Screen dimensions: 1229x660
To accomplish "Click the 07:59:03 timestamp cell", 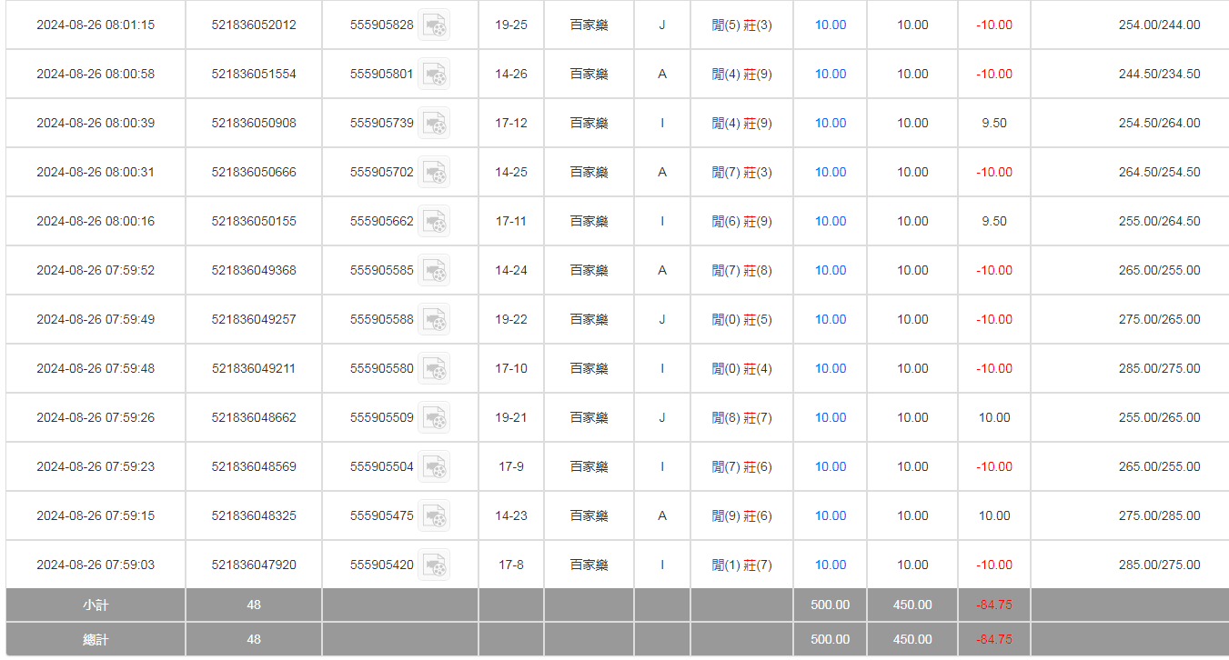I will tap(96, 565).
